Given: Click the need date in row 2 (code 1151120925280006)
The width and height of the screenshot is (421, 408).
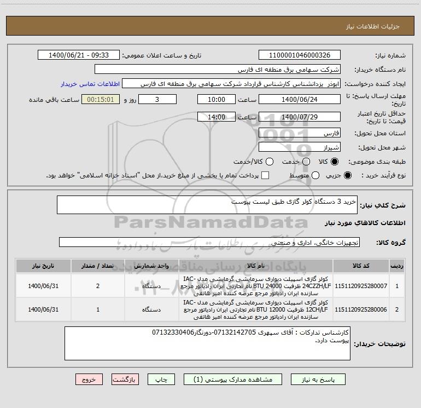Looking at the screenshot, I should 43,309.
